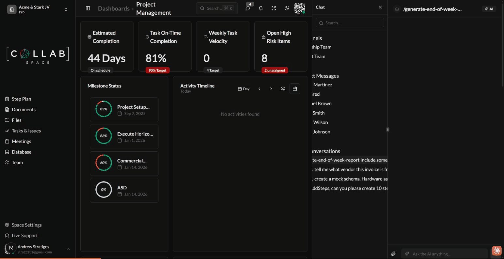
Task: Open Live Support
Action: coord(24,235)
